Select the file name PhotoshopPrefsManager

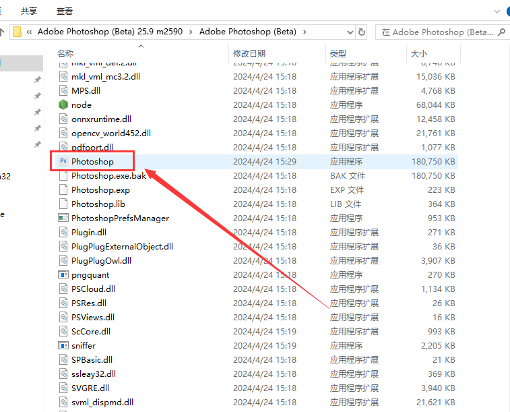pyautogui.click(x=121, y=218)
